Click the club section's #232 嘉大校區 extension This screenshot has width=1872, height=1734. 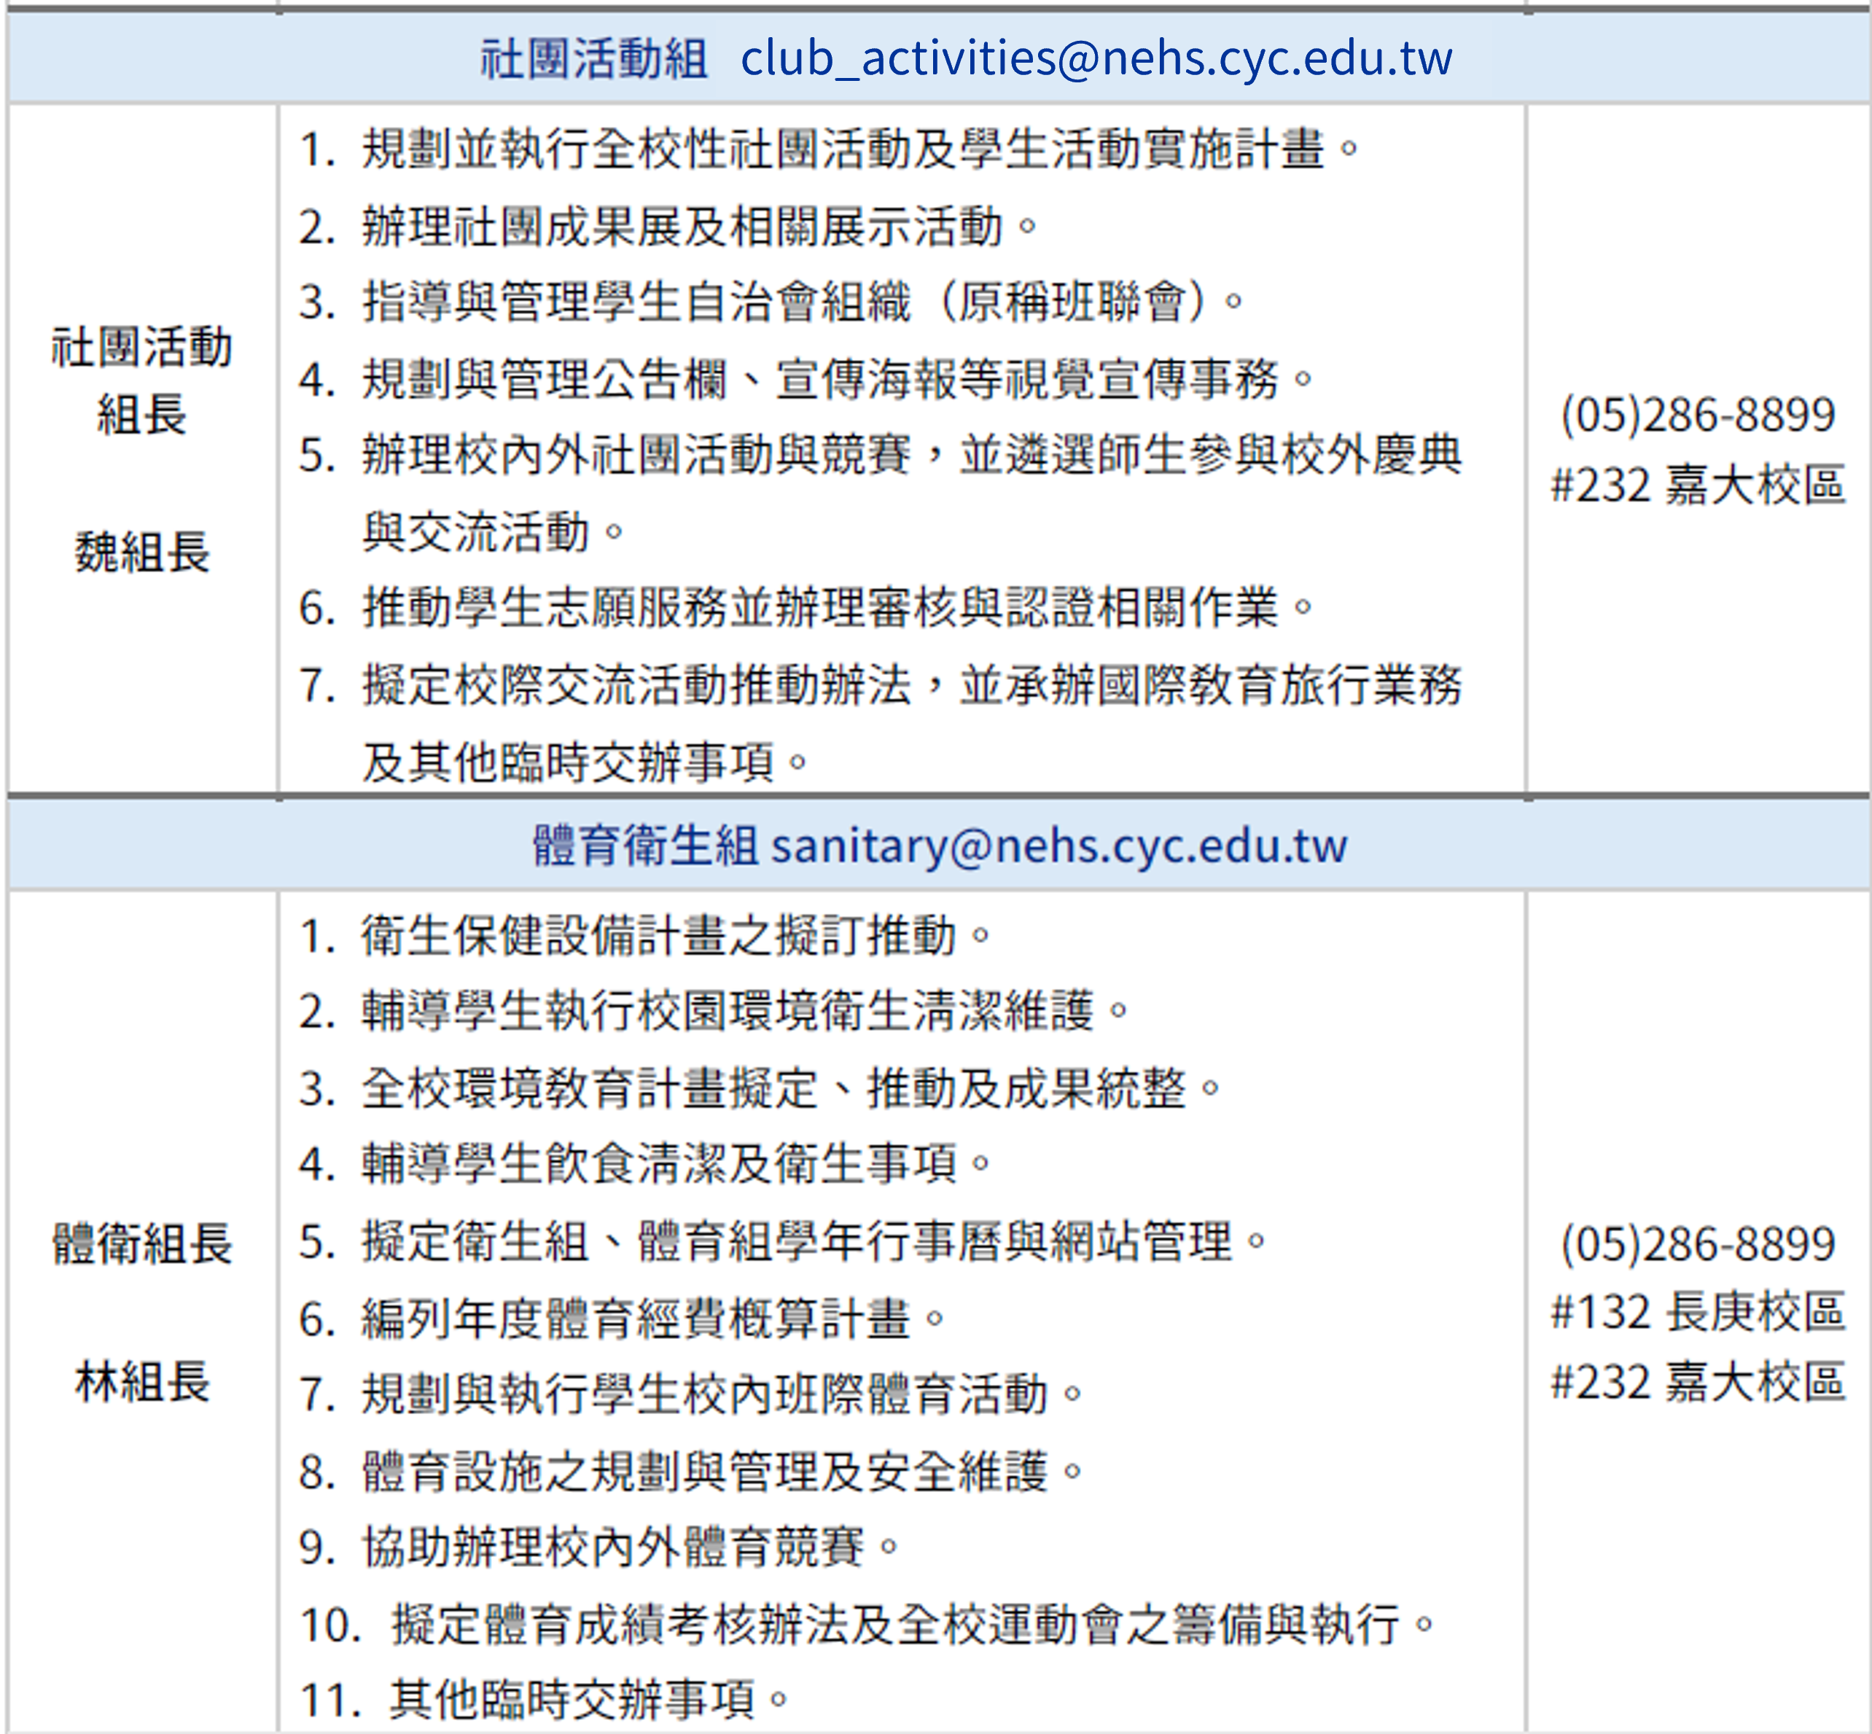coord(1698,485)
